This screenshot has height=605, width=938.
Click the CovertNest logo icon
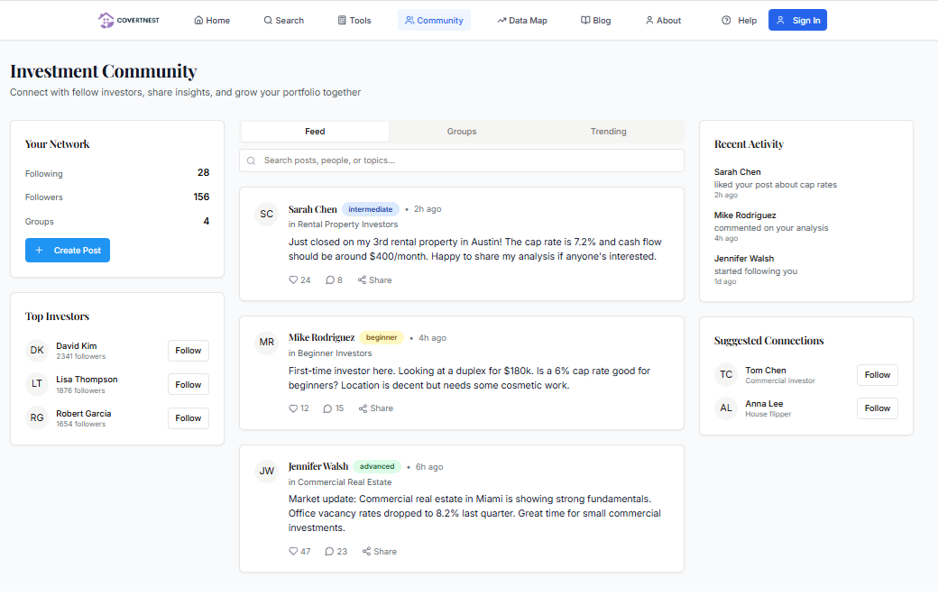106,21
